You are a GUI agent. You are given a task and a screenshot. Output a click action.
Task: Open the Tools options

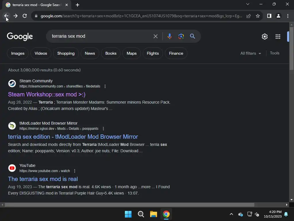[x=274, y=53]
